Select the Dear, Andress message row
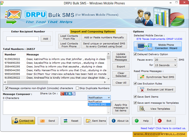189x137 pixels. click(55, 78)
